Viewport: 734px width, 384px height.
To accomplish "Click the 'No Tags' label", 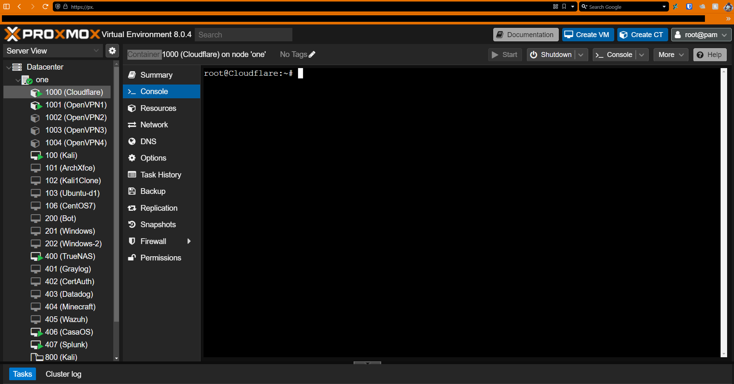I will coord(293,54).
